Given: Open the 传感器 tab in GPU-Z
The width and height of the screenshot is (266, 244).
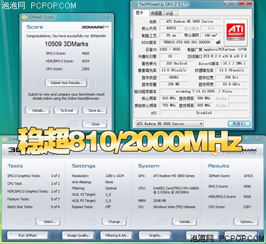Looking at the screenshot, I should pyautogui.click(x=156, y=13).
